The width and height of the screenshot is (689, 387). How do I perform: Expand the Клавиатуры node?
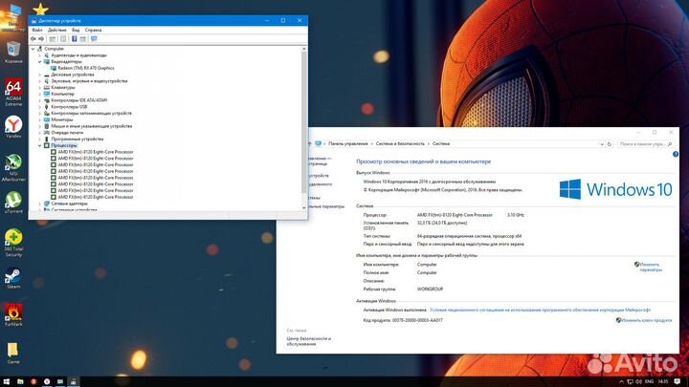[39, 87]
